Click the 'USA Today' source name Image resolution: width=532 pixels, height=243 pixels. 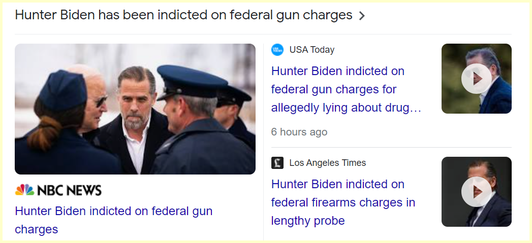click(x=311, y=50)
